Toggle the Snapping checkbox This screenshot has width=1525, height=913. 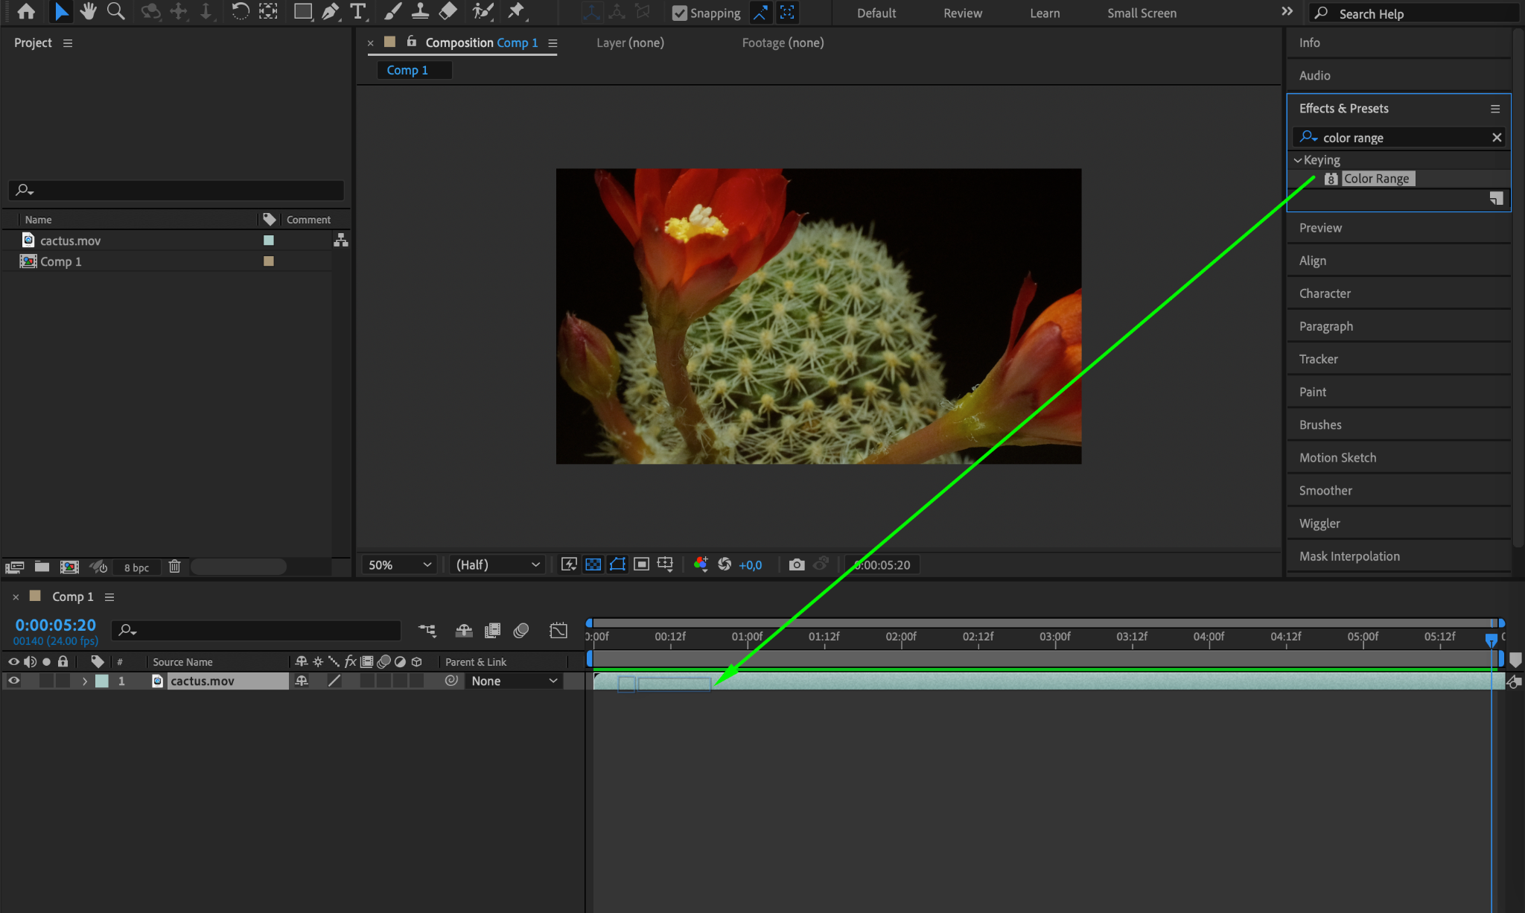coord(679,13)
